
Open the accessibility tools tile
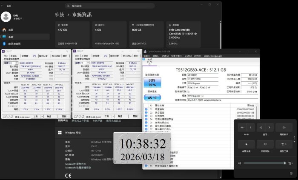tap(284, 143)
